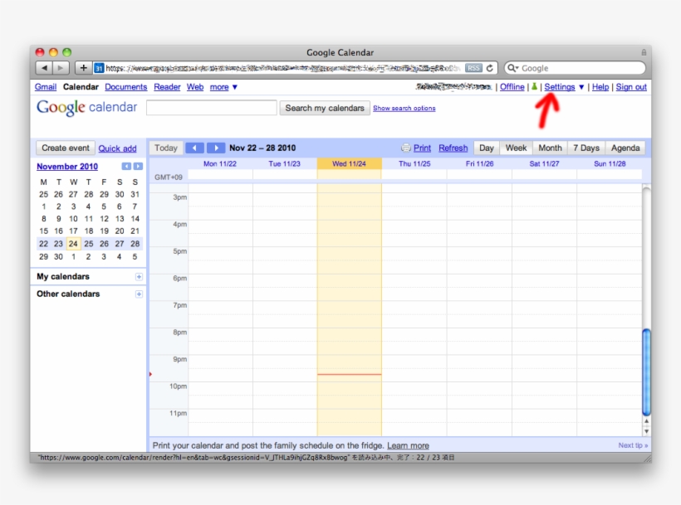The height and width of the screenshot is (505, 681).
Task: Click the Offline link
Action: [512, 87]
